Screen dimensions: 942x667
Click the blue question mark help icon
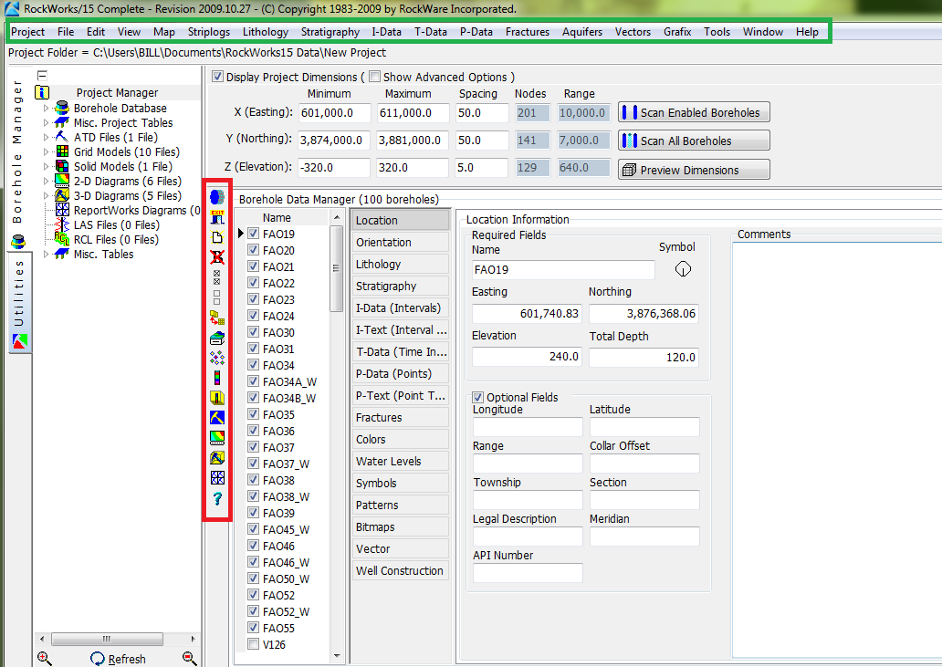[217, 498]
